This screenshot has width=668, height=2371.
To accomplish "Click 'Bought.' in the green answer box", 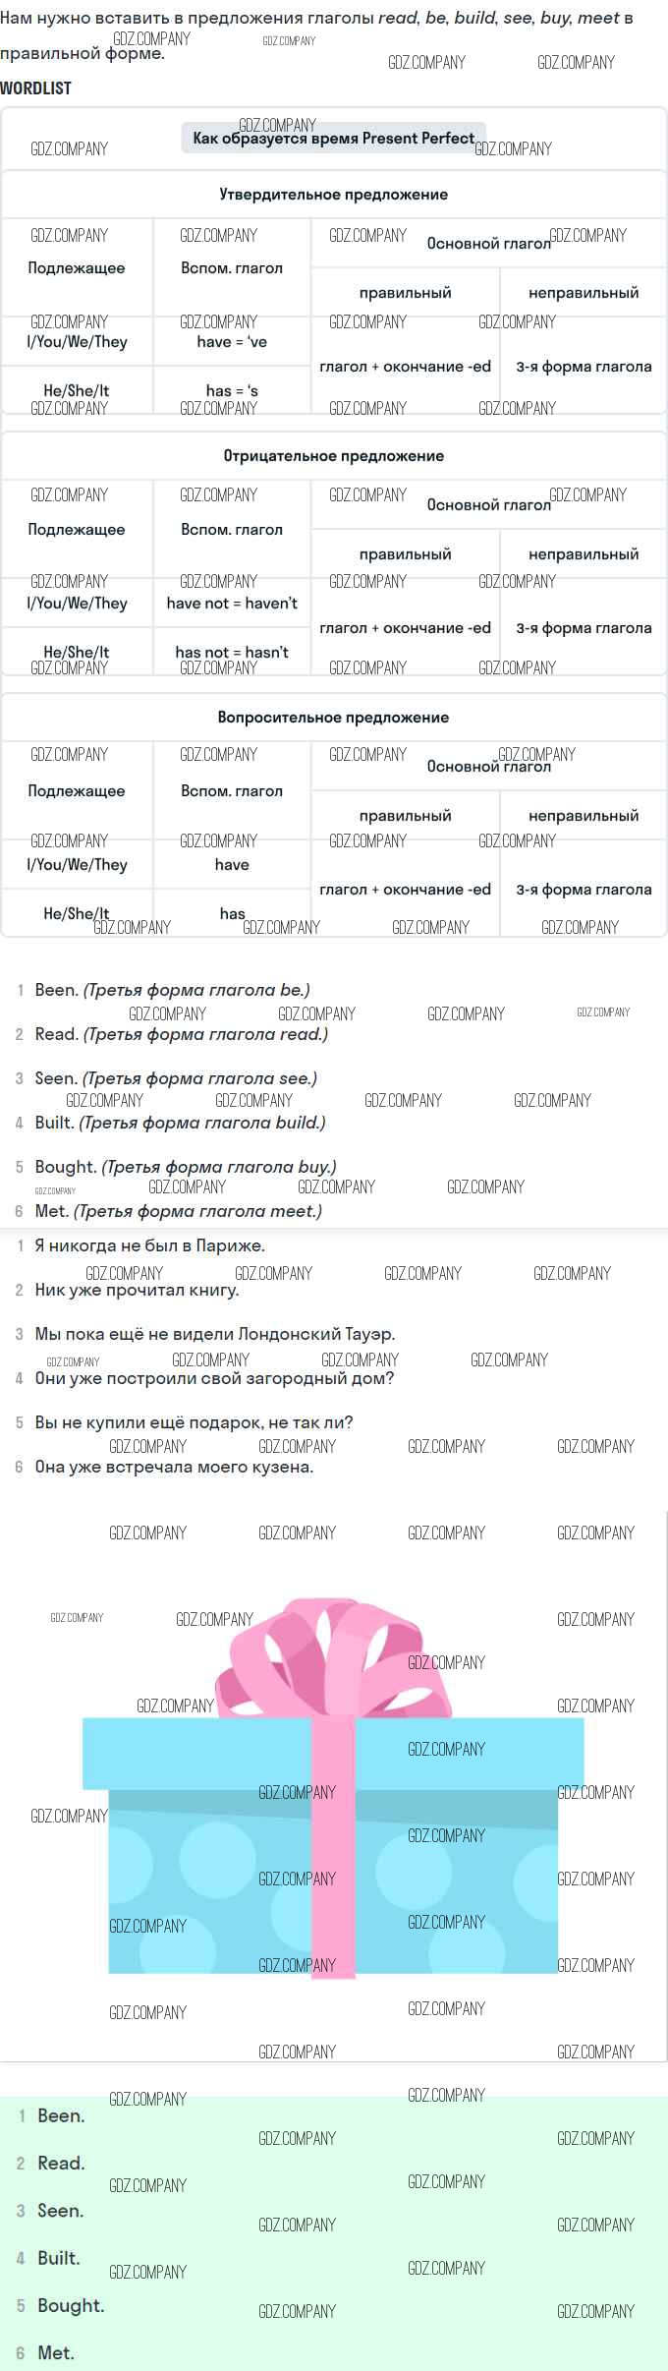I will tap(71, 2305).
